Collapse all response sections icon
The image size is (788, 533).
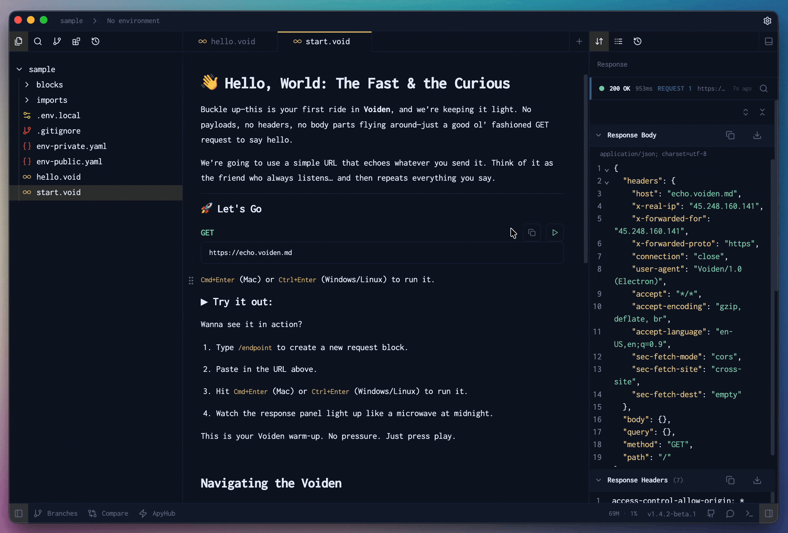tap(762, 112)
